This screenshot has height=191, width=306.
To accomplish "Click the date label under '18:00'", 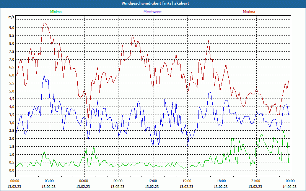I will [221, 186].
